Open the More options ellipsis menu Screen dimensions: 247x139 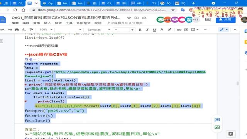point(205,30)
